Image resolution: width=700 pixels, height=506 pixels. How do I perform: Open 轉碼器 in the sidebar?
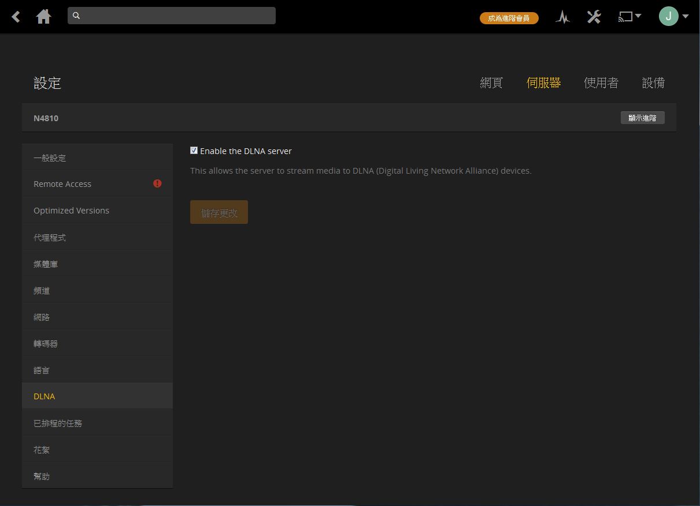pyautogui.click(x=97, y=343)
